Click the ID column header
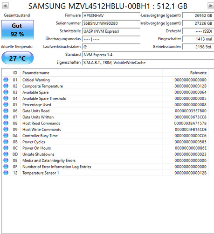Screen dimensions: 214x234 [15, 73]
